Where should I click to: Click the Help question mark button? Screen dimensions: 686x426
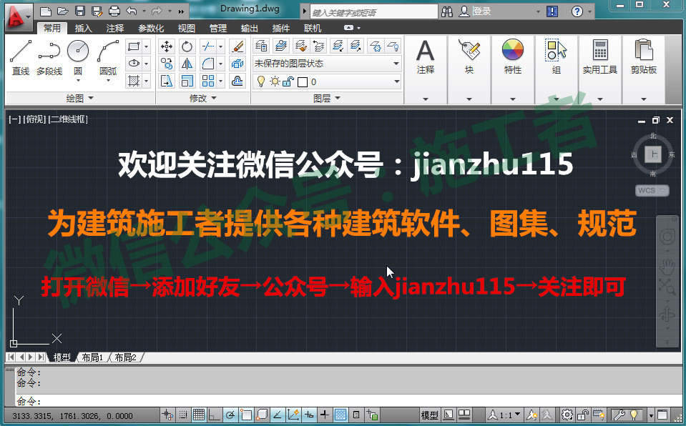[x=577, y=11]
